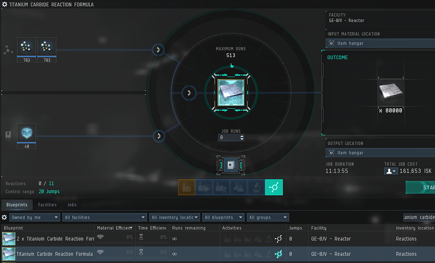Sort by the Material Efficiency column header
This screenshot has width=435, height=263.
[115, 228]
